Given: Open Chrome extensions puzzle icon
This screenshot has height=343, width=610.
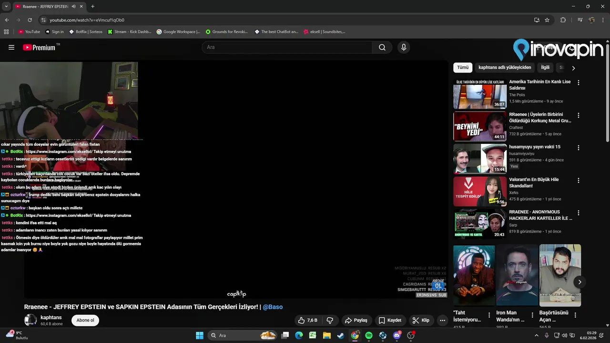Looking at the screenshot, I should 563,20.
